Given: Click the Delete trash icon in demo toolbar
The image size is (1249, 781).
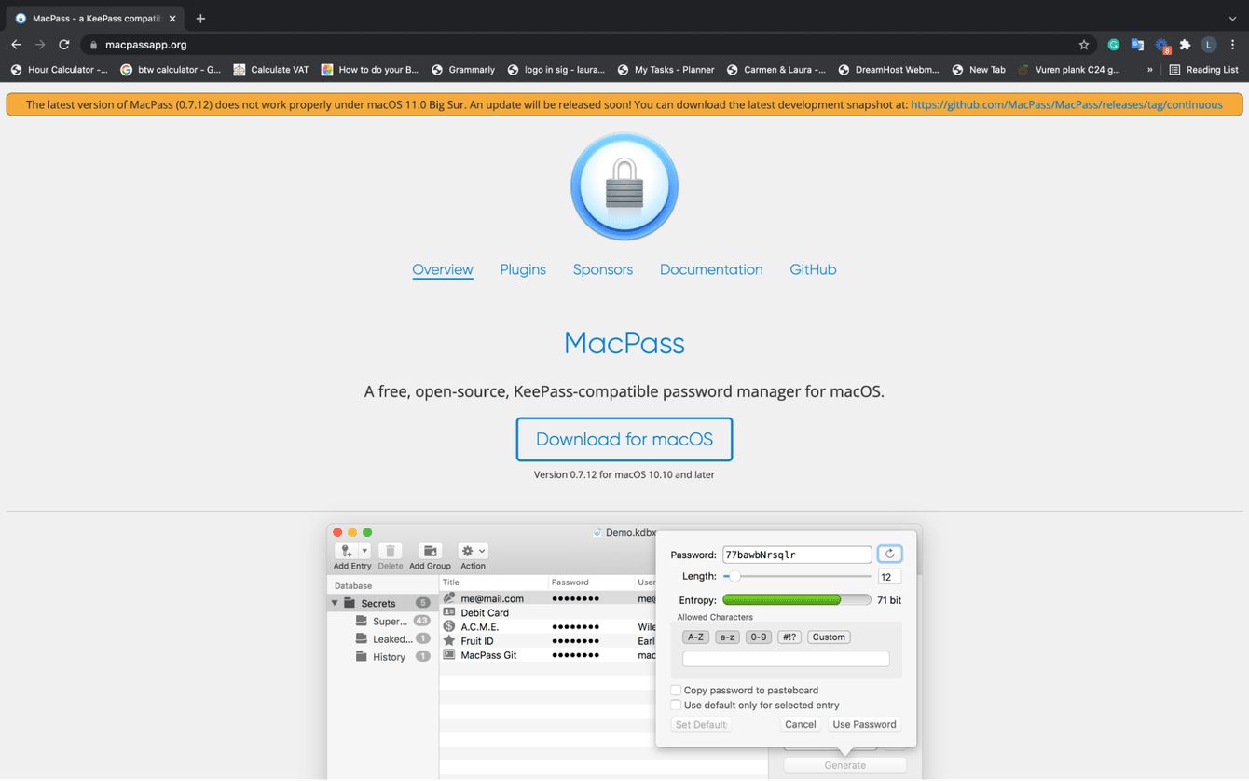Looking at the screenshot, I should coord(391,551).
